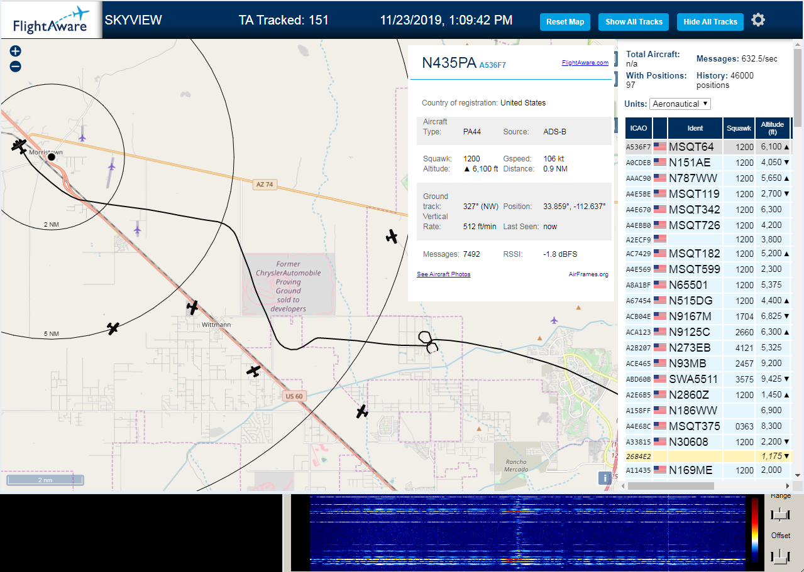Click the US flag in the SWA5511 row

(660, 379)
